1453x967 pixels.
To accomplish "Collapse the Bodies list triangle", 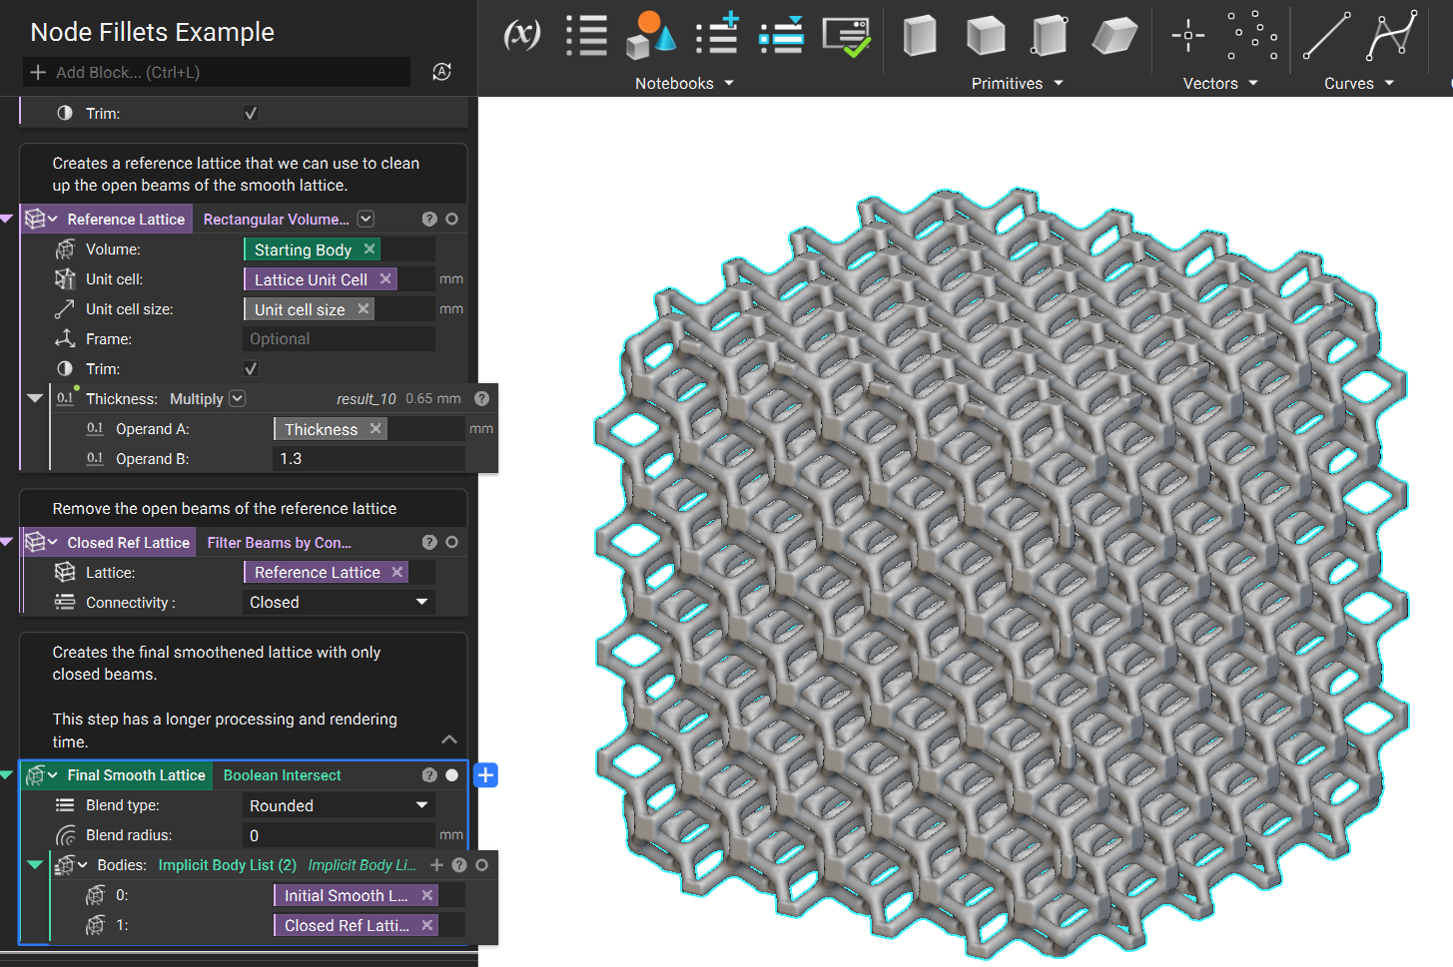I will click(35, 864).
